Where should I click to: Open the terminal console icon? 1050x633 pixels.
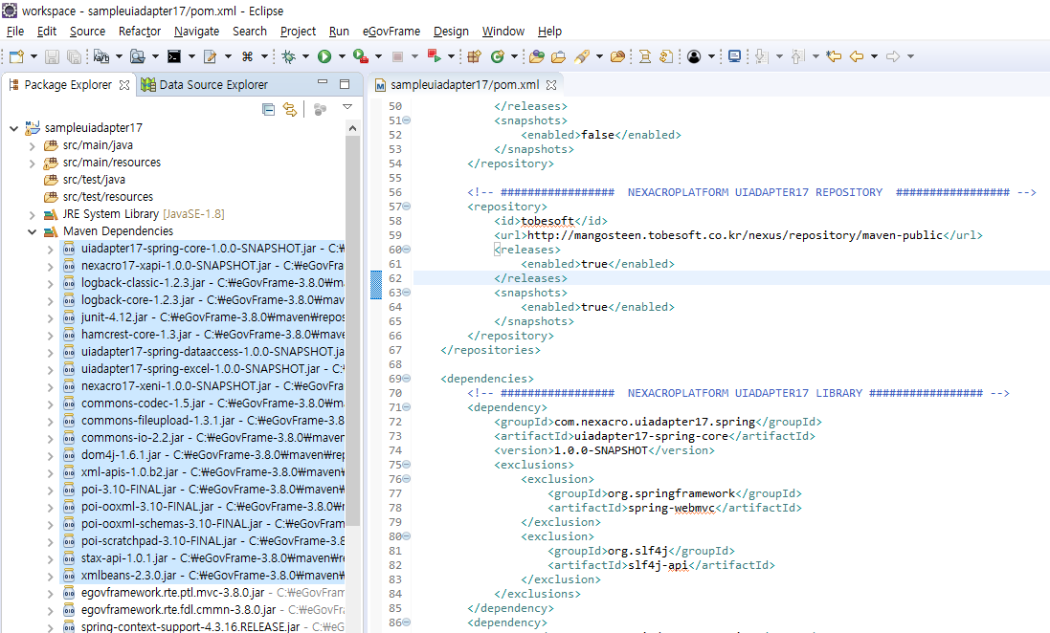(174, 57)
